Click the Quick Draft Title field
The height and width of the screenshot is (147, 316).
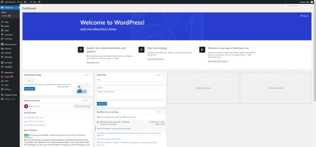[x=131, y=83]
